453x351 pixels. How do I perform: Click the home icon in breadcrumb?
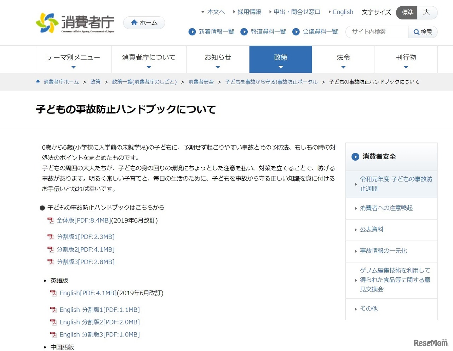[38, 82]
